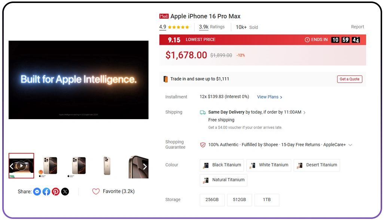Select the Black Titanium colour option
384x220 pixels.
pyautogui.click(x=222, y=165)
